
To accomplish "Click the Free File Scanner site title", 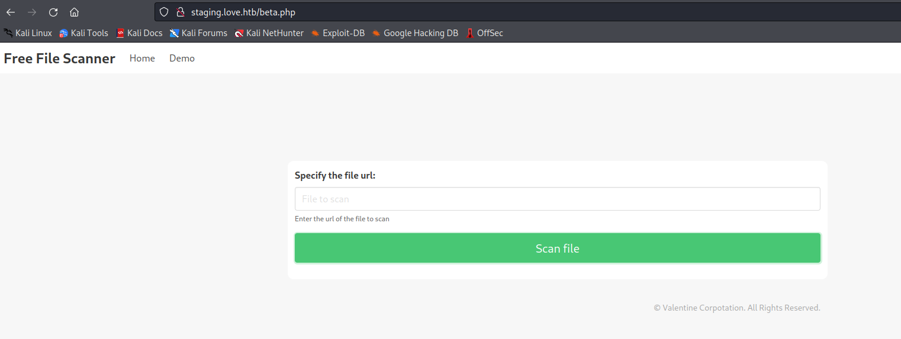I will click(59, 59).
